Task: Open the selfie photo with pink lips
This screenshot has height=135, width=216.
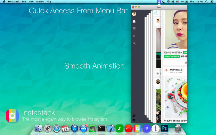Action: pyautogui.click(x=176, y=29)
